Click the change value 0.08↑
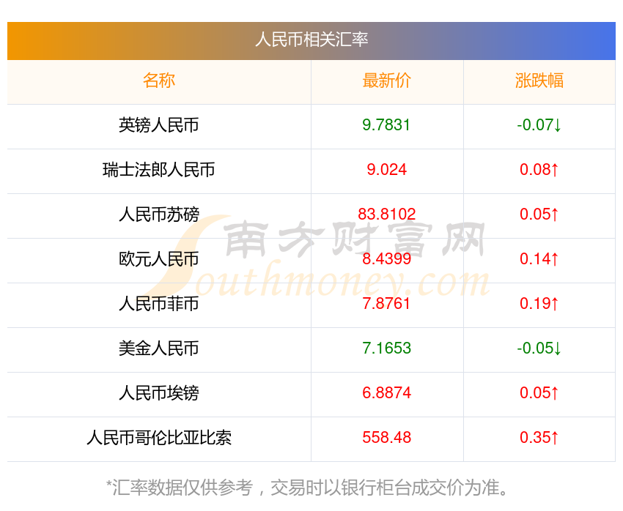The height and width of the screenshot is (511, 623). 539,170
